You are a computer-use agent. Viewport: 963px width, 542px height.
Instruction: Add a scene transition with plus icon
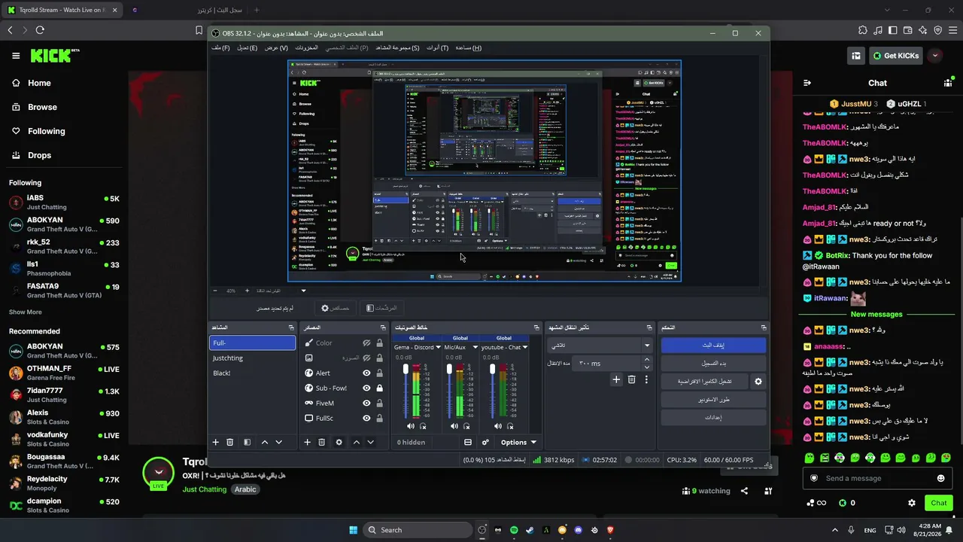pos(616,379)
